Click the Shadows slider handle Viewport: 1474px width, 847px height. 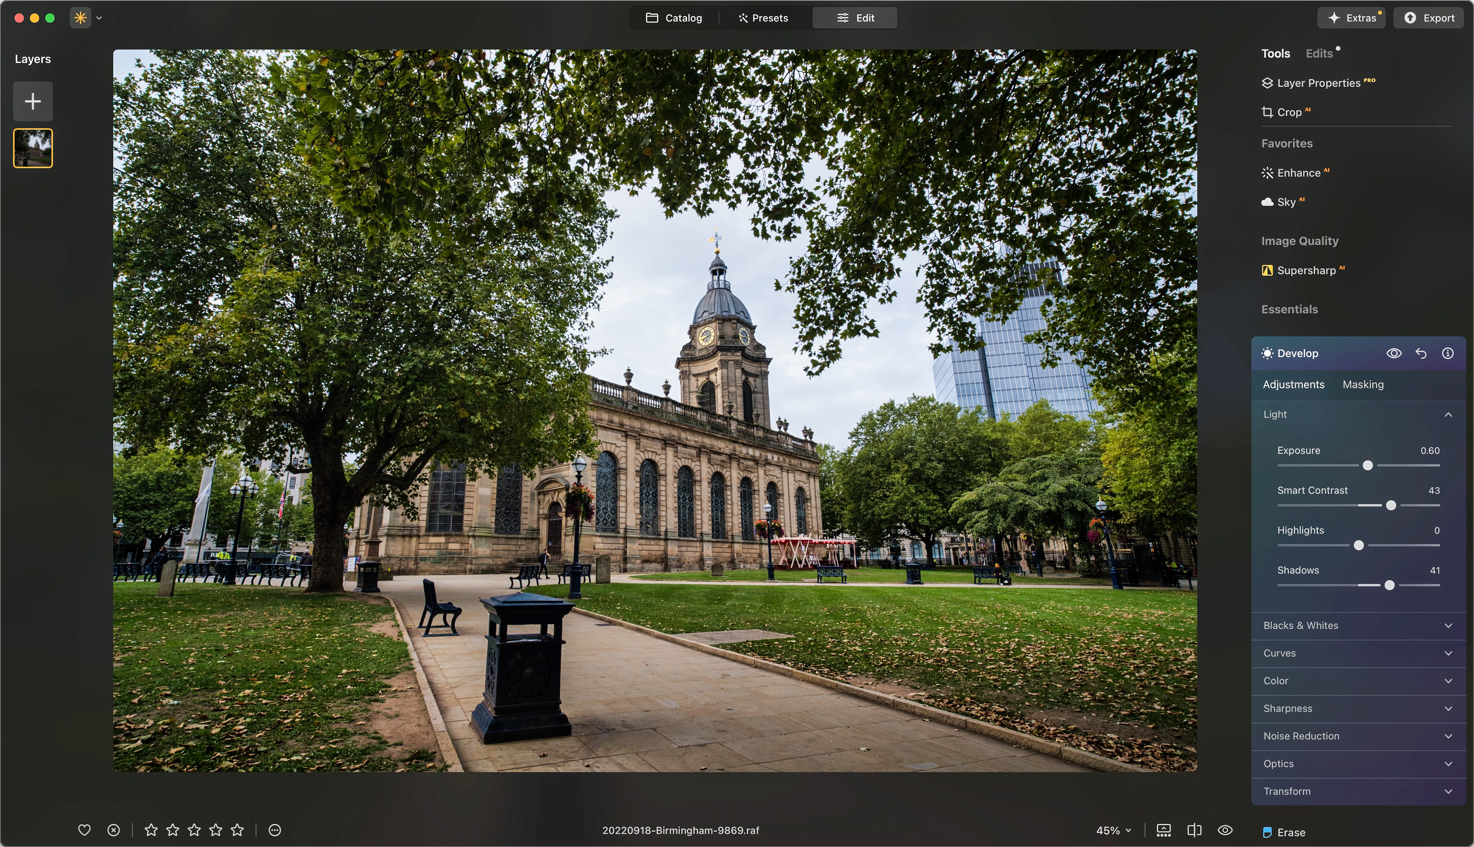(1389, 585)
